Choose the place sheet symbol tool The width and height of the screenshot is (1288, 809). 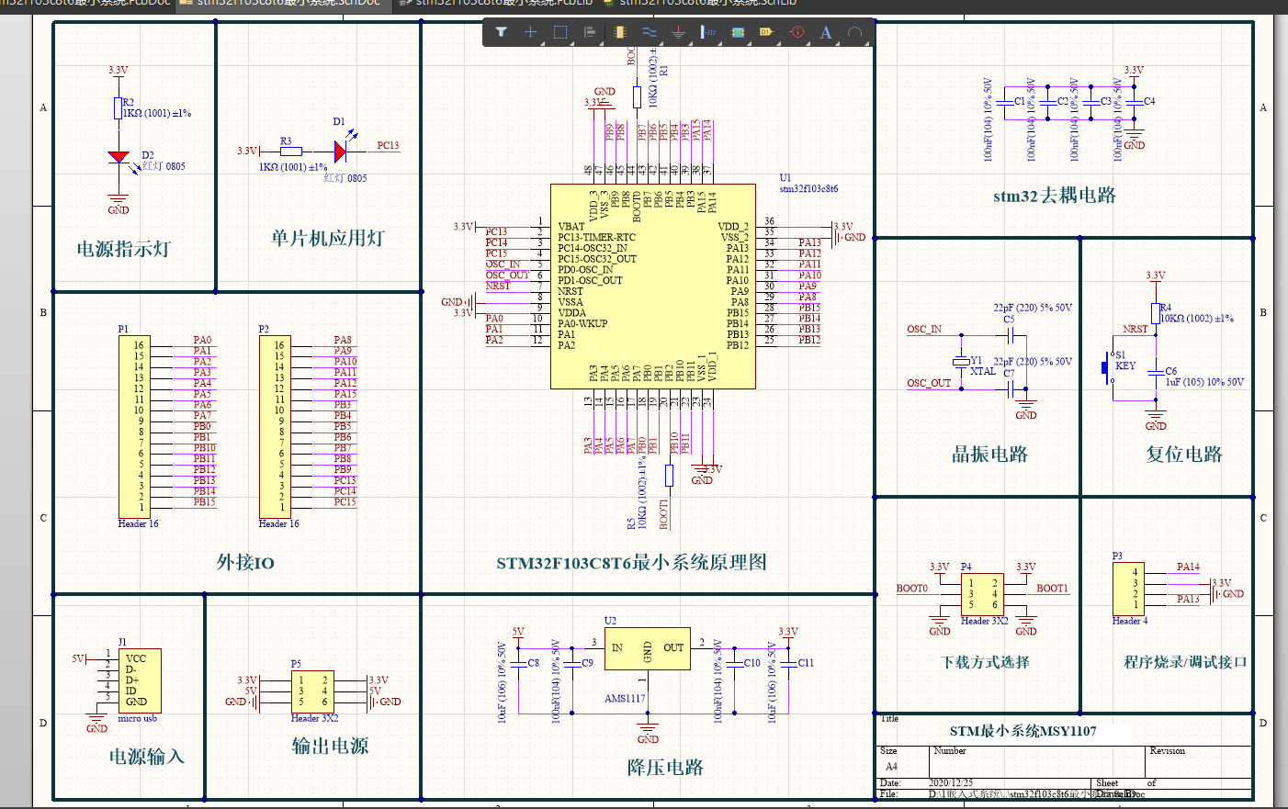tap(737, 32)
